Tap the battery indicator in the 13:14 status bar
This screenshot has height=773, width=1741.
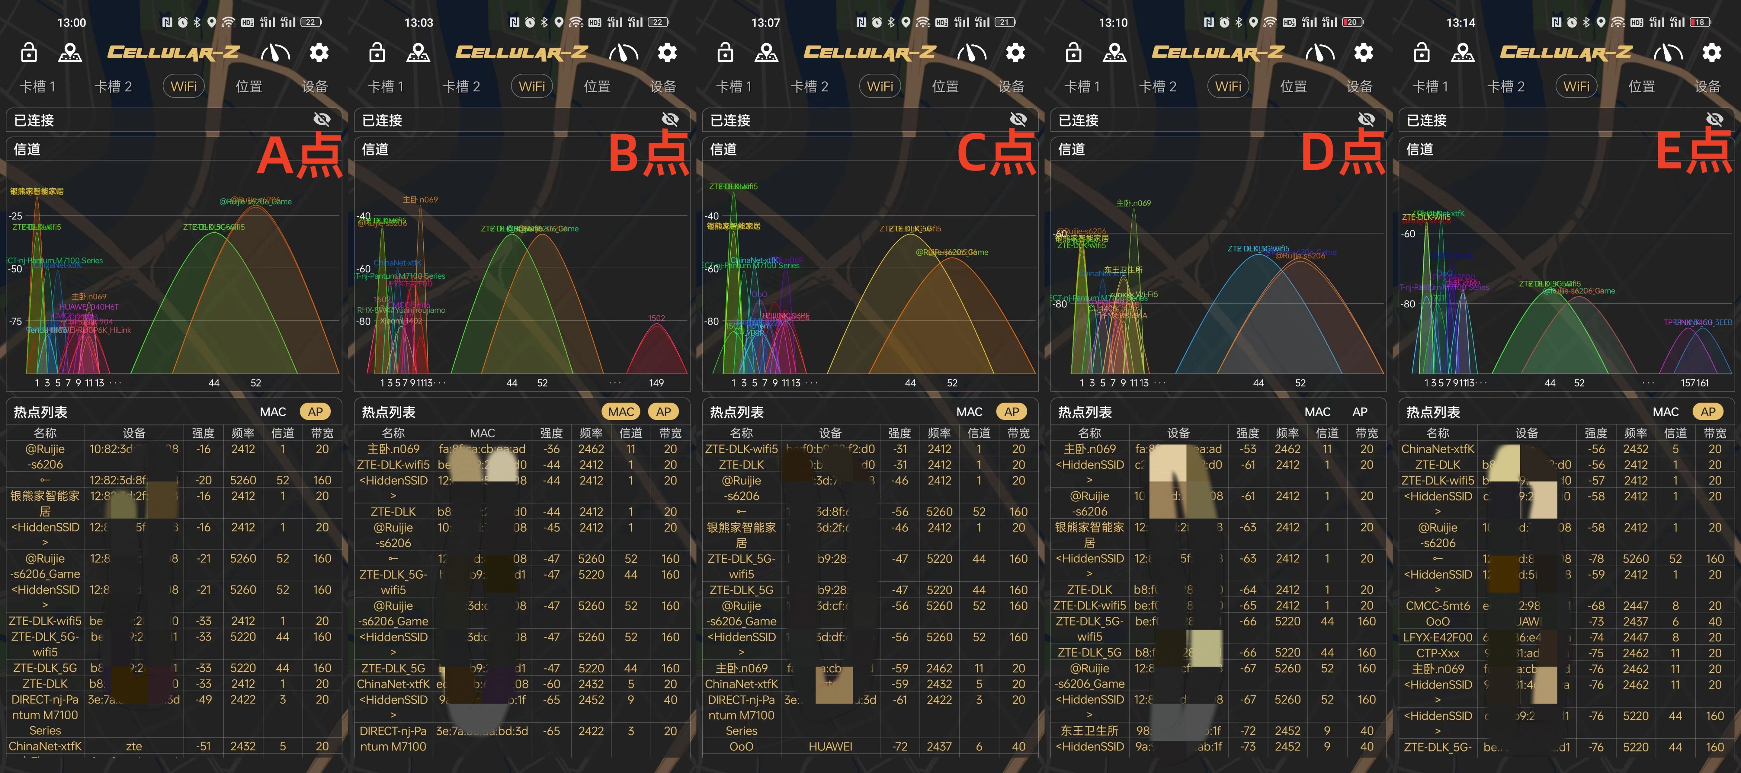point(1700,22)
